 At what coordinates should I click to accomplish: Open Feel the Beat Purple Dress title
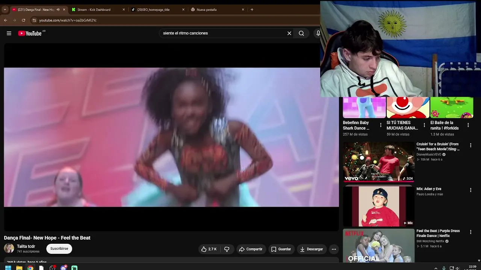(438, 233)
